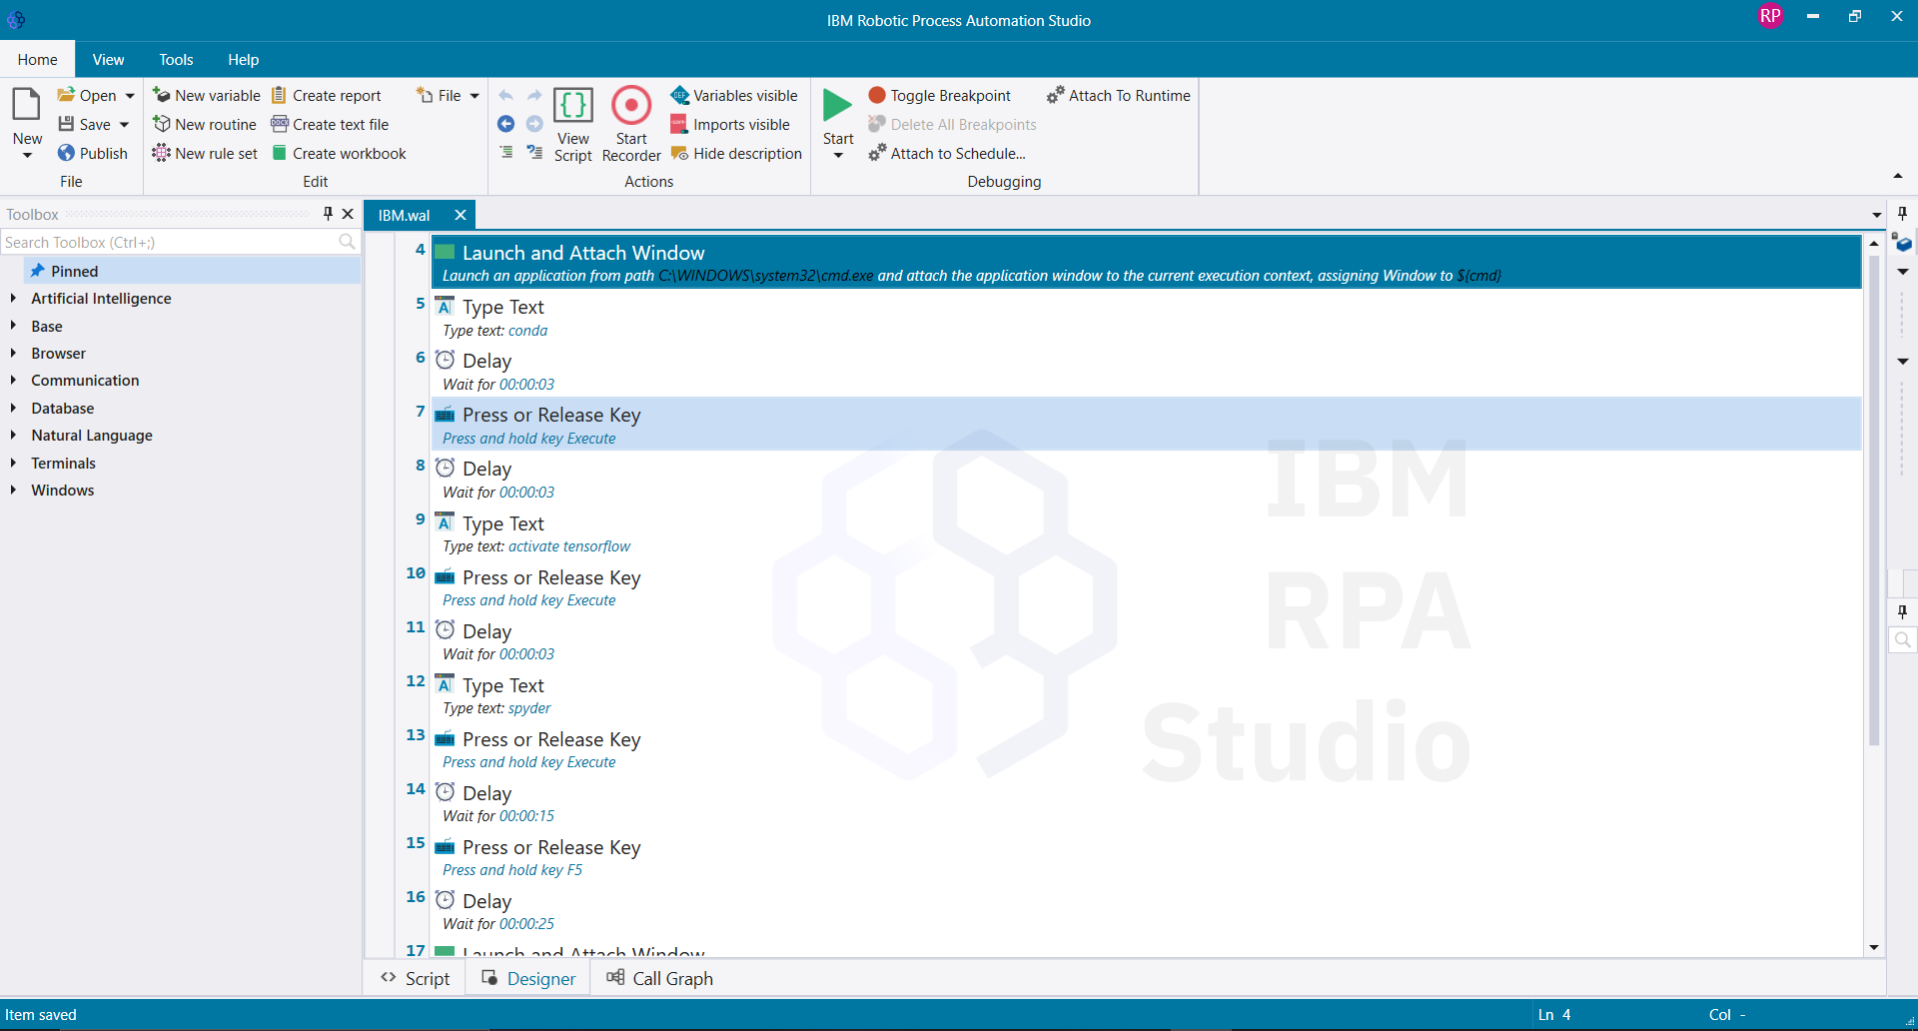Start the script with the play button

pyautogui.click(x=837, y=105)
